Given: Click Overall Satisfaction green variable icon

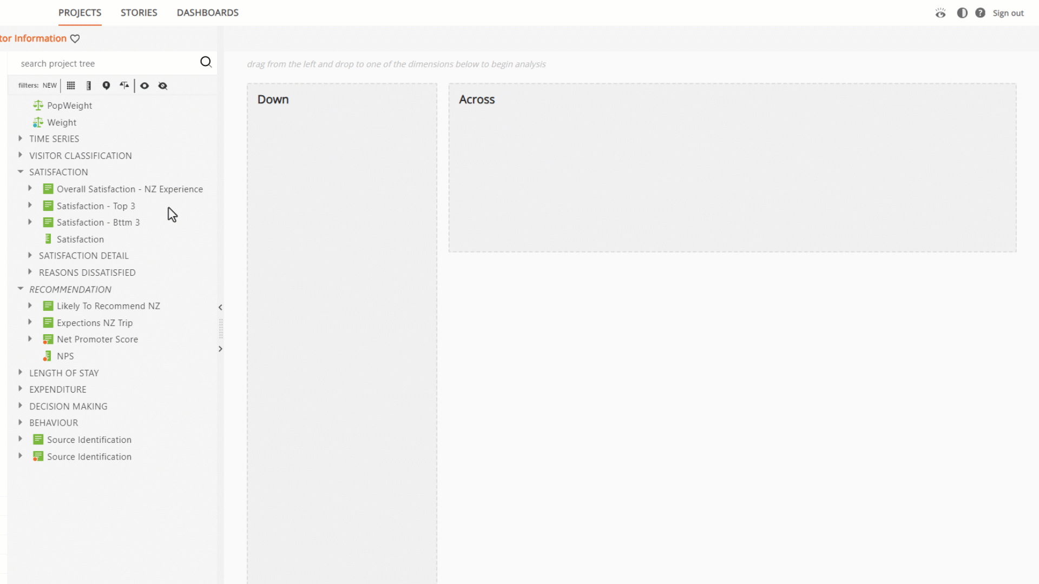Looking at the screenshot, I should [x=48, y=189].
